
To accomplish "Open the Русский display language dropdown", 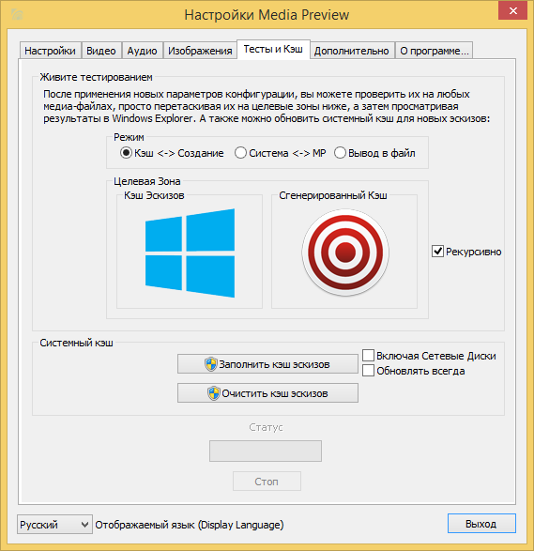I will 54,525.
